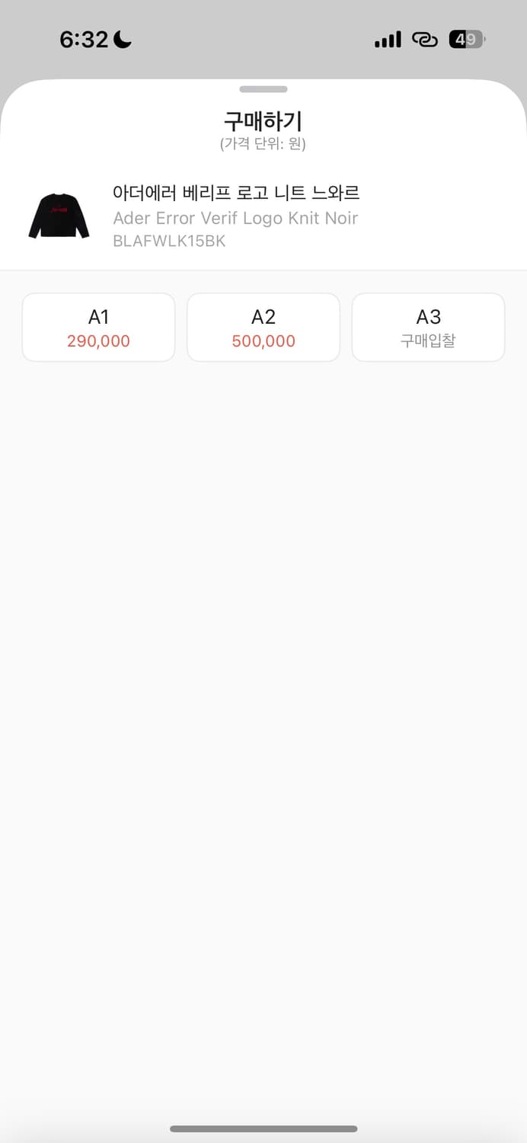Open the Ader Error knit product image

(x=59, y=217)
